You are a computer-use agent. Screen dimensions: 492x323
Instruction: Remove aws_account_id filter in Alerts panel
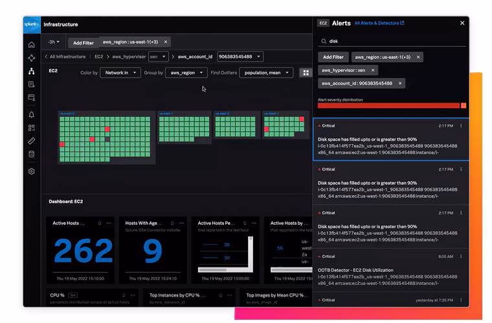[x=400, y=83]
